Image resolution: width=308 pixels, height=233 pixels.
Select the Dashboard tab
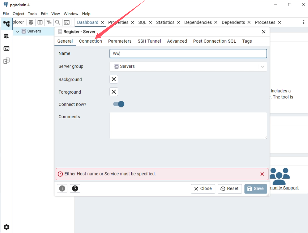click(87, 22)
